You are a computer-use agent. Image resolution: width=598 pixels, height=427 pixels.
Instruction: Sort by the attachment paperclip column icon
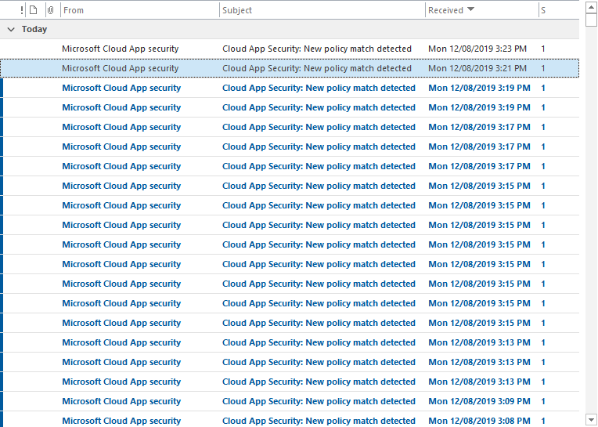click(51, 10)
